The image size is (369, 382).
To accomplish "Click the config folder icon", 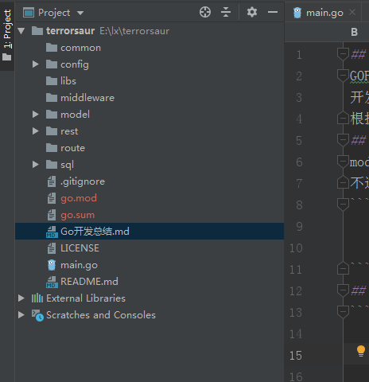I will pyautogui.click(x=52, y=64).
